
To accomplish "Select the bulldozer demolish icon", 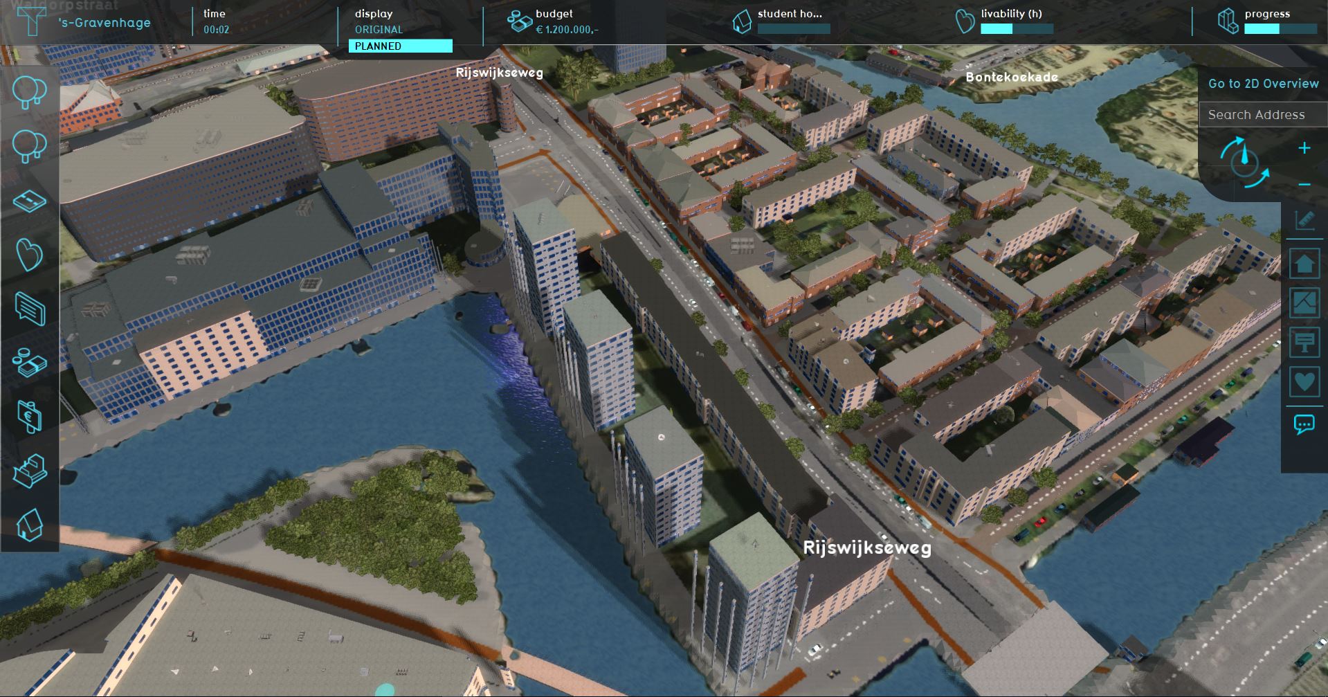I will click(x=29, y=471).
